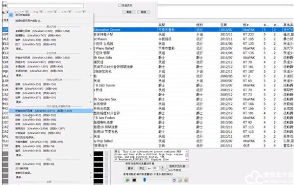The image size is (294, 185).
Task: Choose the menu entry ending with ellipsis below checkmark
Action: pos(51,21)
